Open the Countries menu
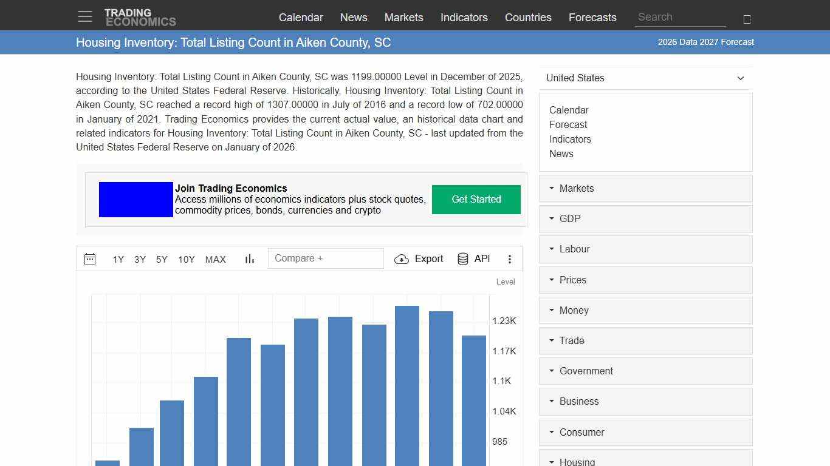 click(527, 18)
